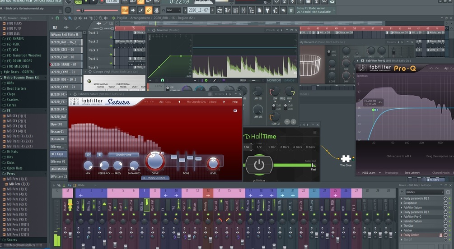Mute Track 1 in the playlist
Viewport: 454px width, 249px height.
click(x=111, y=37)
